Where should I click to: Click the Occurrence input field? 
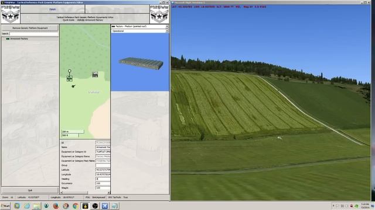(103, 183)
